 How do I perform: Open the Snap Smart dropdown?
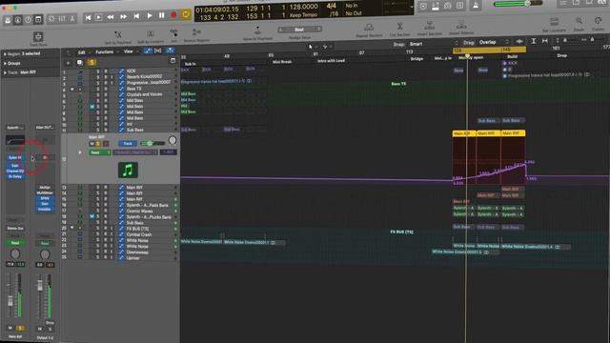(433, 44)
